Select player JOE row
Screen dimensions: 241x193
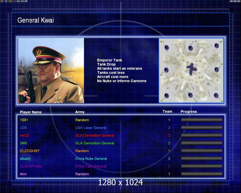(x=121, y=128)
